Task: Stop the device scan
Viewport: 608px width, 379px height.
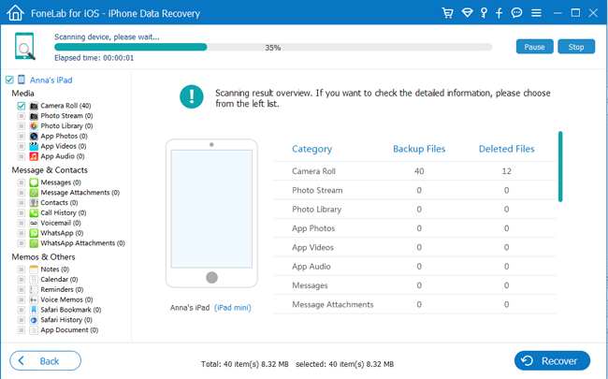Action: pos(576,47)
